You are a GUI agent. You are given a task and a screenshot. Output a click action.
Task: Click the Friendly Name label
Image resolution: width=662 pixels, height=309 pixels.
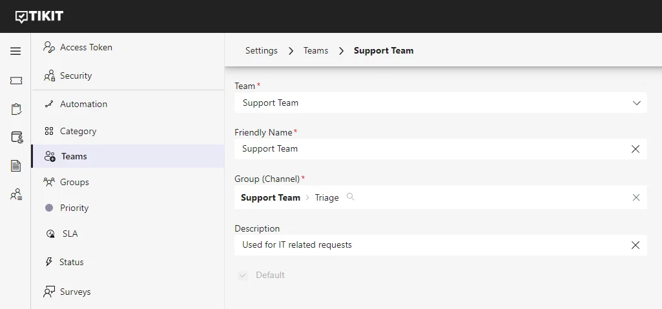point(264,132)
